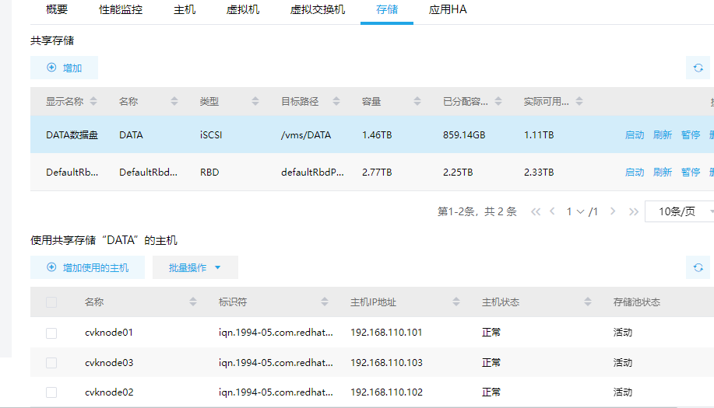Click the 增加 shared storage button
Screen dimensions: 714x408
(x=65, y=68)
